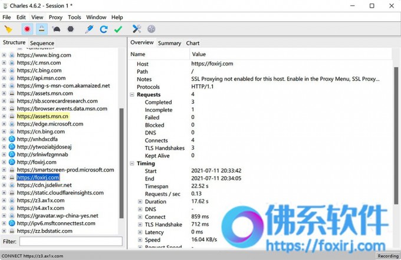Expand the Connect timing row
The height and width of the screenshot is (260, 401).
point(140,217)
